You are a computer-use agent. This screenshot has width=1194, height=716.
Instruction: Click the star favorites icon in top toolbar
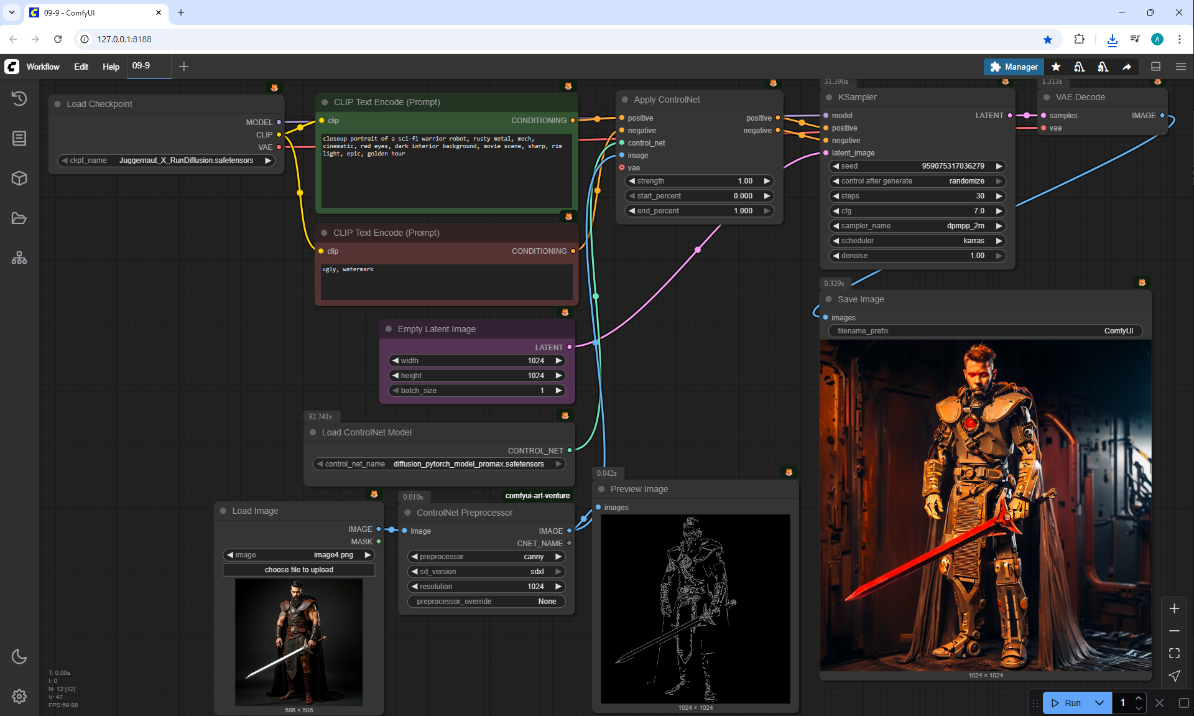1056,67
